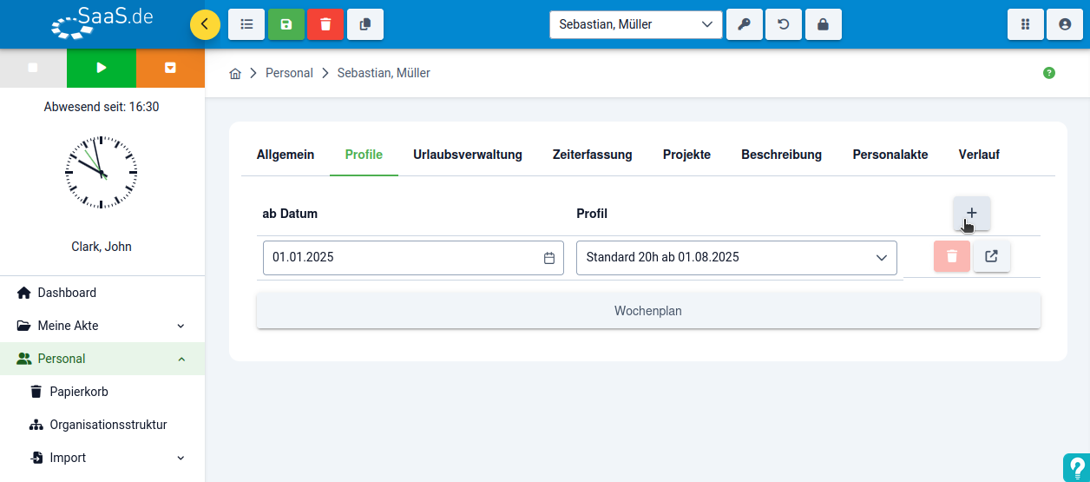Click the red delete trash icon in toolbar
This screenshot has height=482, width=1090.
tap(325, 24)
